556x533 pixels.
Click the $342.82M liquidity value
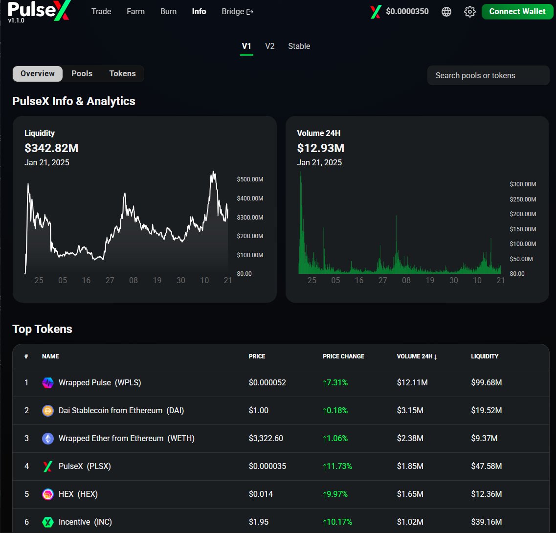[x=51, y=148]
